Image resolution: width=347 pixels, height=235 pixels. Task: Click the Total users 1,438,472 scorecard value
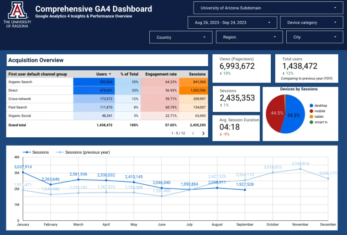pos(300,66)
